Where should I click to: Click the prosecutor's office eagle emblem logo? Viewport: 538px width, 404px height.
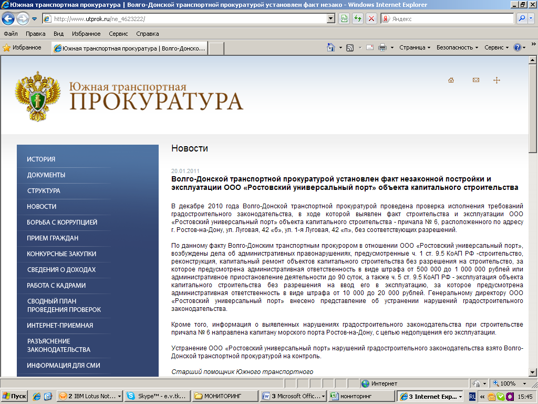37,96
